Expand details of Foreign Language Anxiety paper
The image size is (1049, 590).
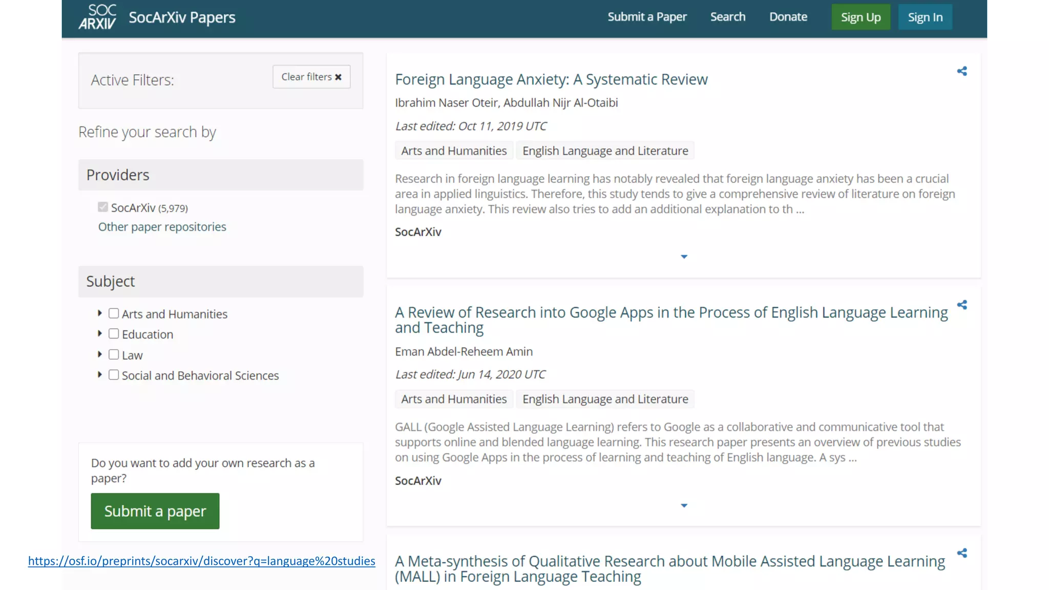click(684, 257)
